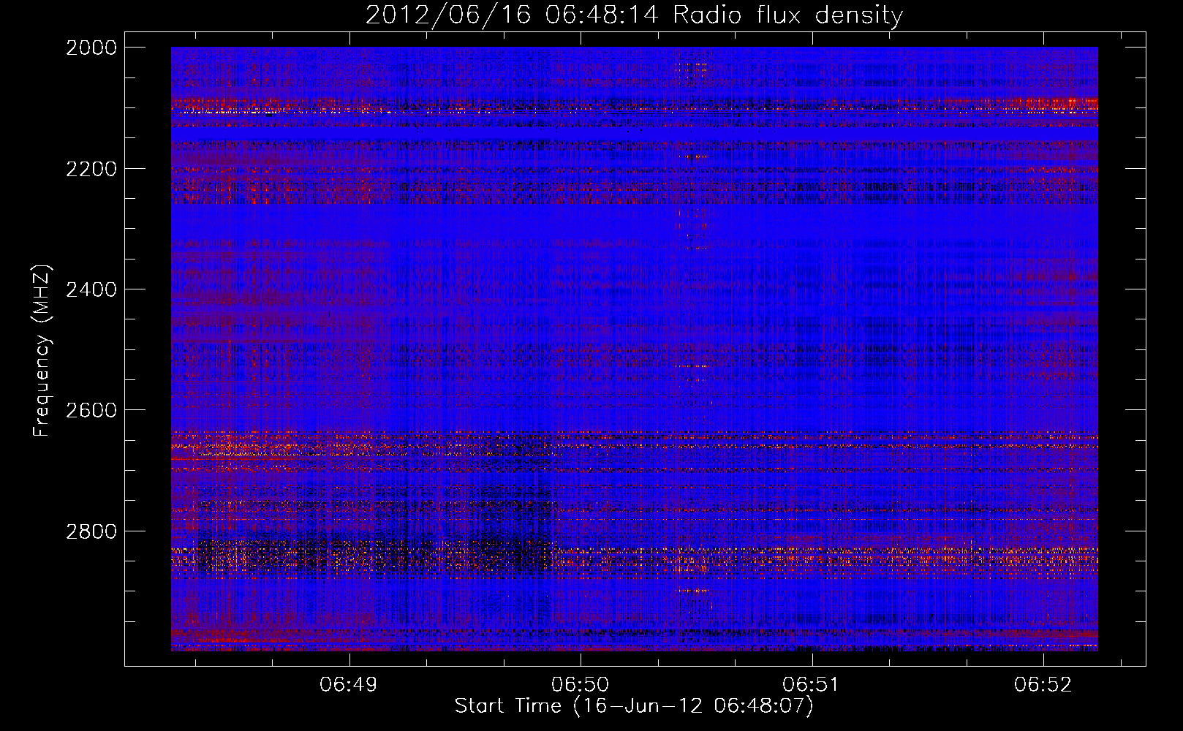1183x731 pixels.
Task: Click the '2800' frequency axis label
Action: pos(91,531)
